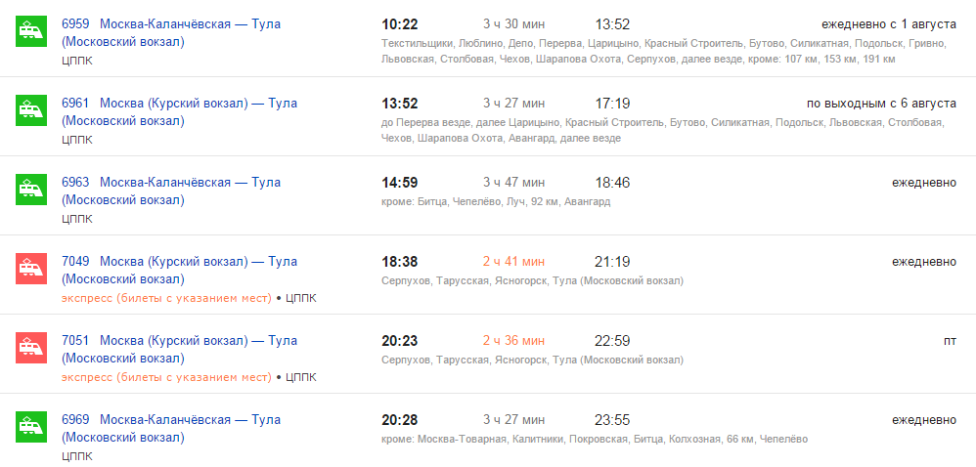Click the 'пт' schedule day for 7051
Screen dimensions: 976x467
(x=950, y=341)
